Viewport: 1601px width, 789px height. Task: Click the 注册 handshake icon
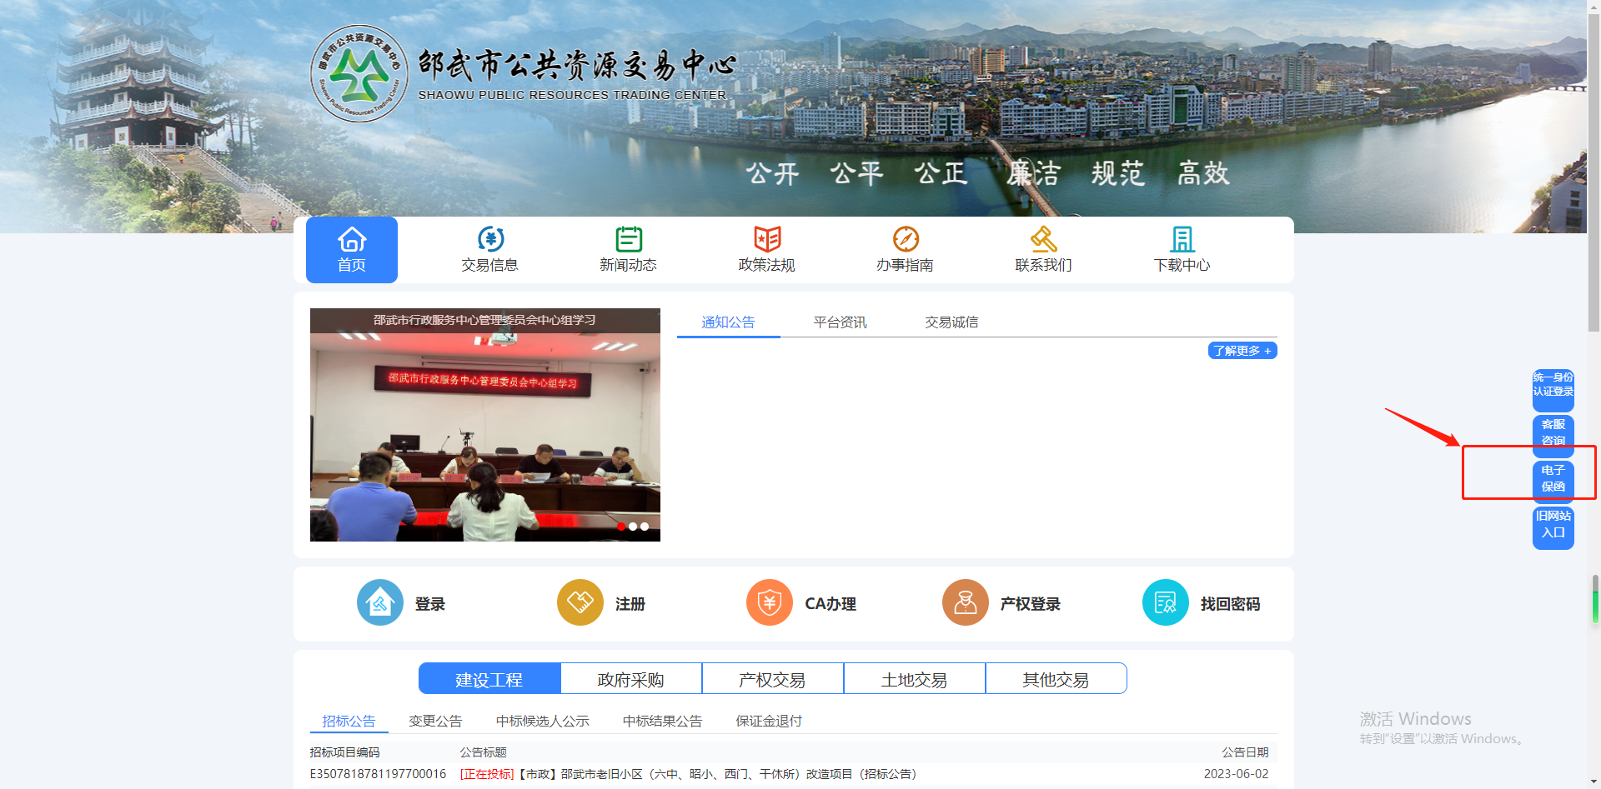pyautogui.click(x=580, y=602)
